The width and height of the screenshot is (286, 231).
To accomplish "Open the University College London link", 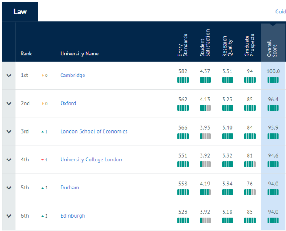I will 91,160.
